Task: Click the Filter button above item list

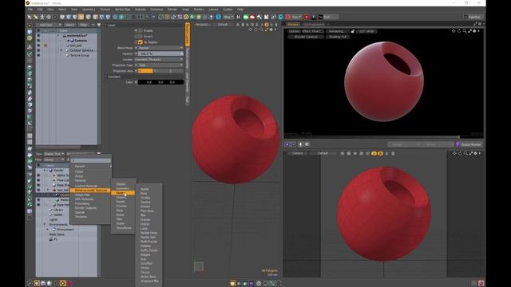Action: (x=83, y=25)
